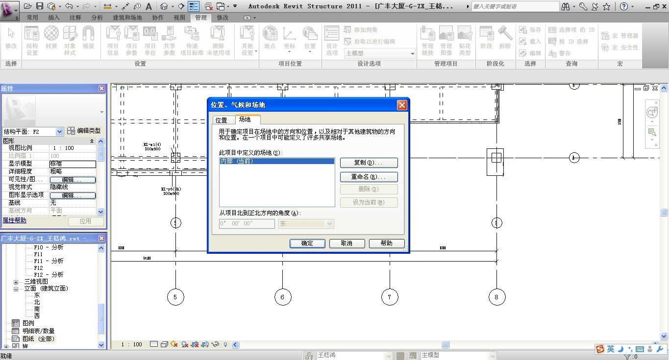Open the 主模型 design option combo box

380,53
